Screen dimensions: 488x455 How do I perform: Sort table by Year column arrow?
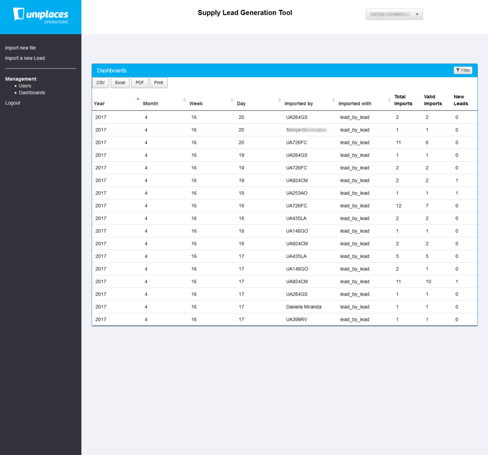tap(138, 99)
